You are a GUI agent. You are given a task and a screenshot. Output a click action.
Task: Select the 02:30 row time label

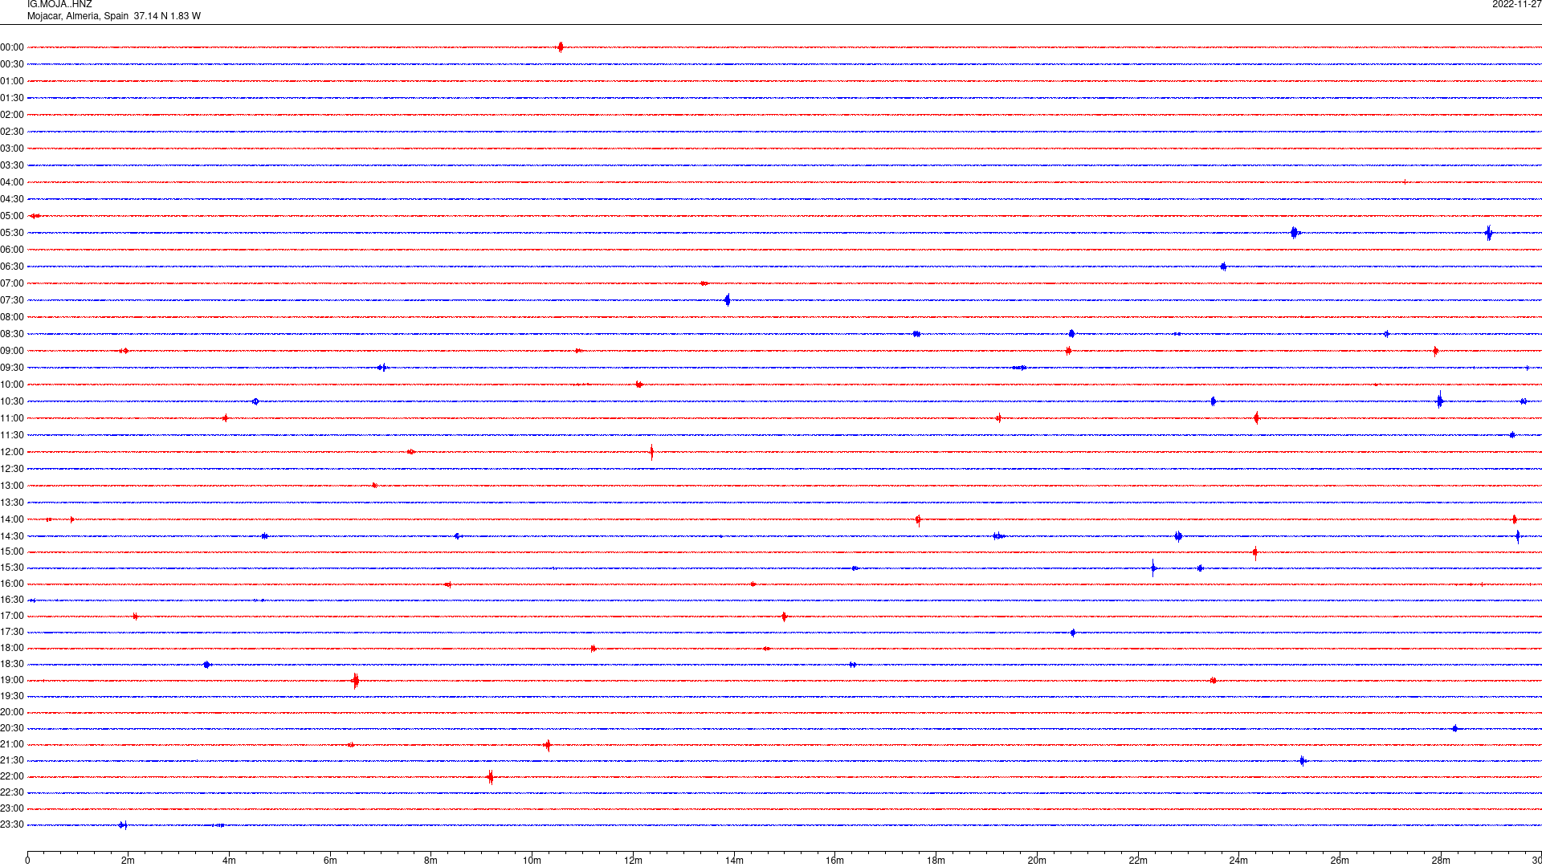pyautogui.click(x=12, y=132)
